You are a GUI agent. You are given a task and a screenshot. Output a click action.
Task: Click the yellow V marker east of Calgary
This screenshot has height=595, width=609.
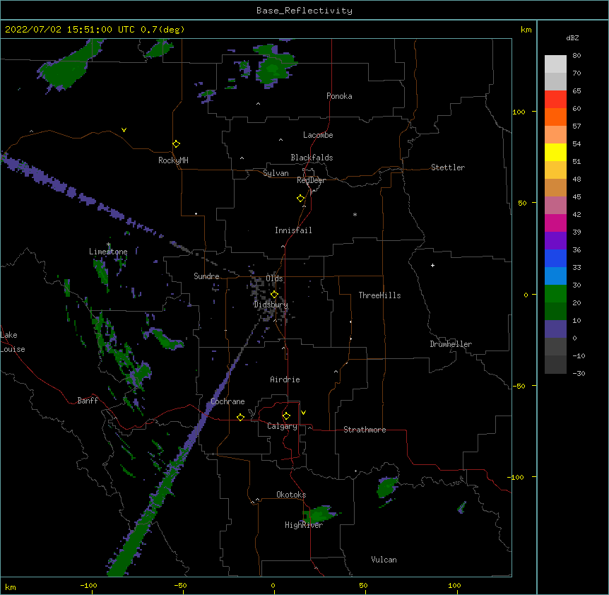pos(303,413)
